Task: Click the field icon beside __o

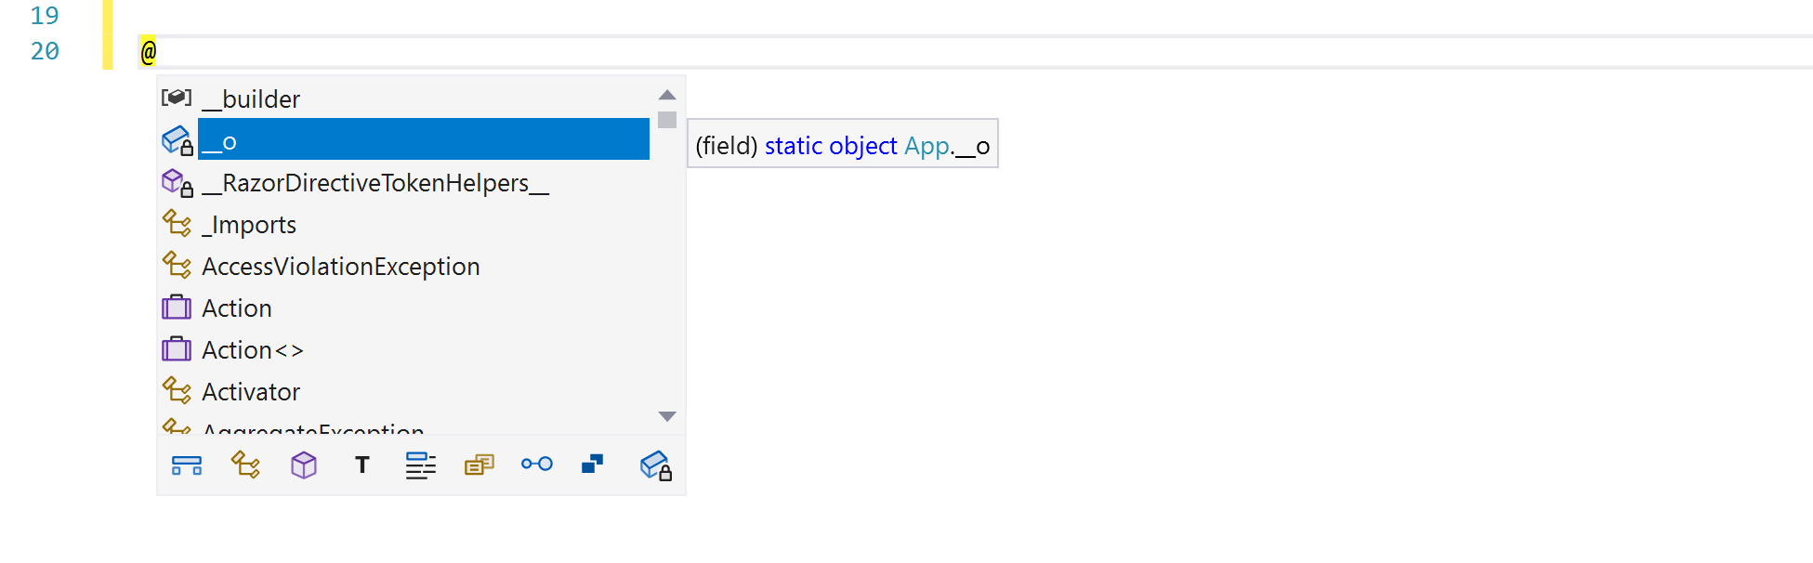Action: tap(177, 139)
